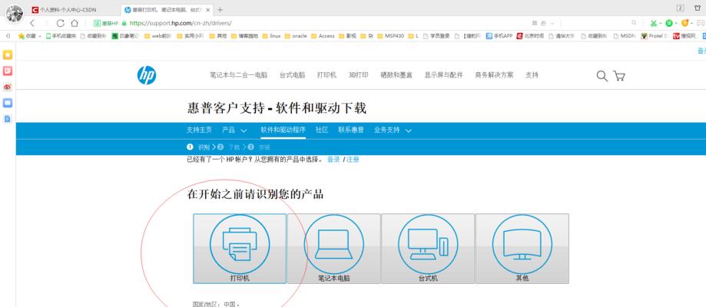Go to 支持主页 in support nav

(199, 130)
